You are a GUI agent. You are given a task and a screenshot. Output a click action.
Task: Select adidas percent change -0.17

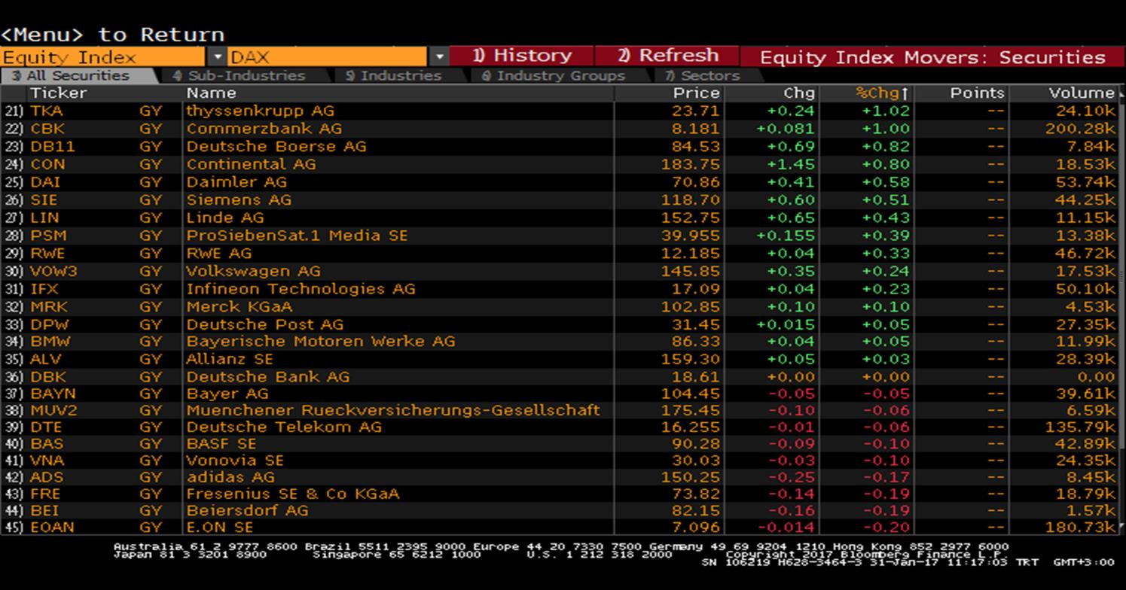pyautogui.click(x=886, y=477)
